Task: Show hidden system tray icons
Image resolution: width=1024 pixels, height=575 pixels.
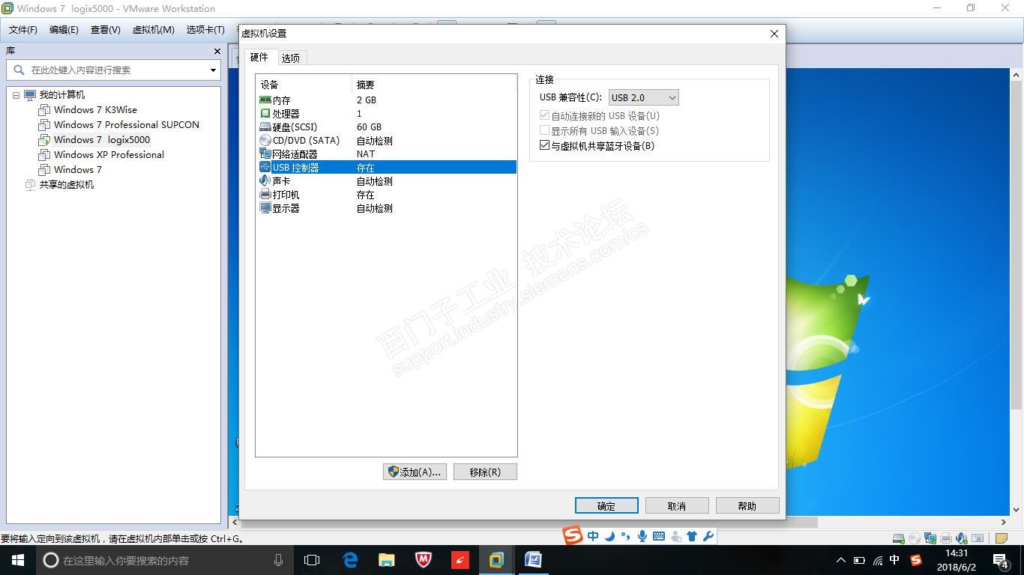Action: (840, 560)
